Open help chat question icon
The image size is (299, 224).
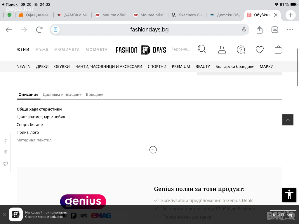click(x=241, y=50)
